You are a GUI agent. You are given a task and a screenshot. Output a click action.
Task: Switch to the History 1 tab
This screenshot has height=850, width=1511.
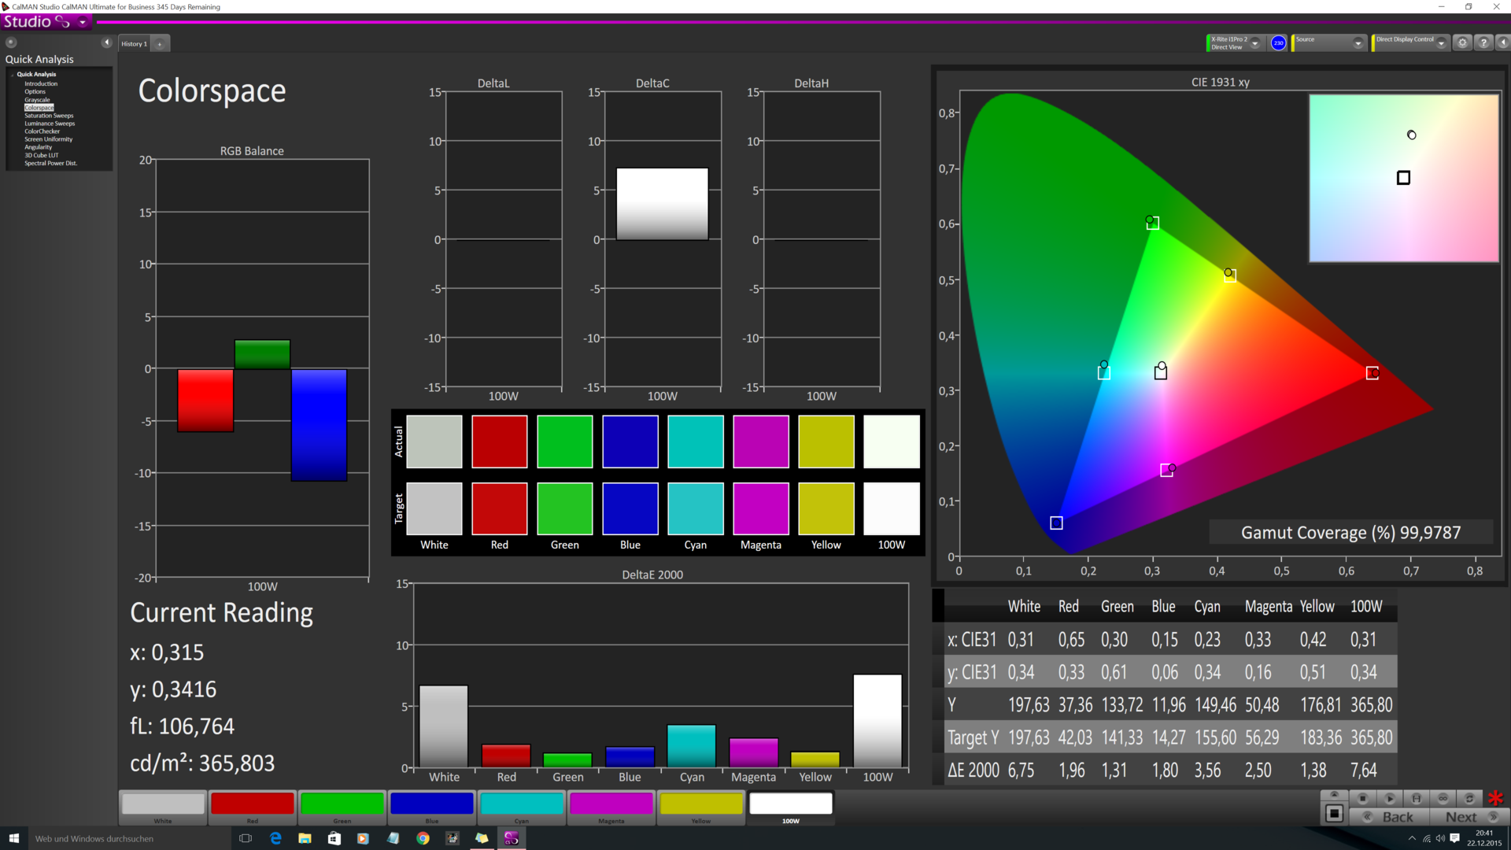click(134, 44)
